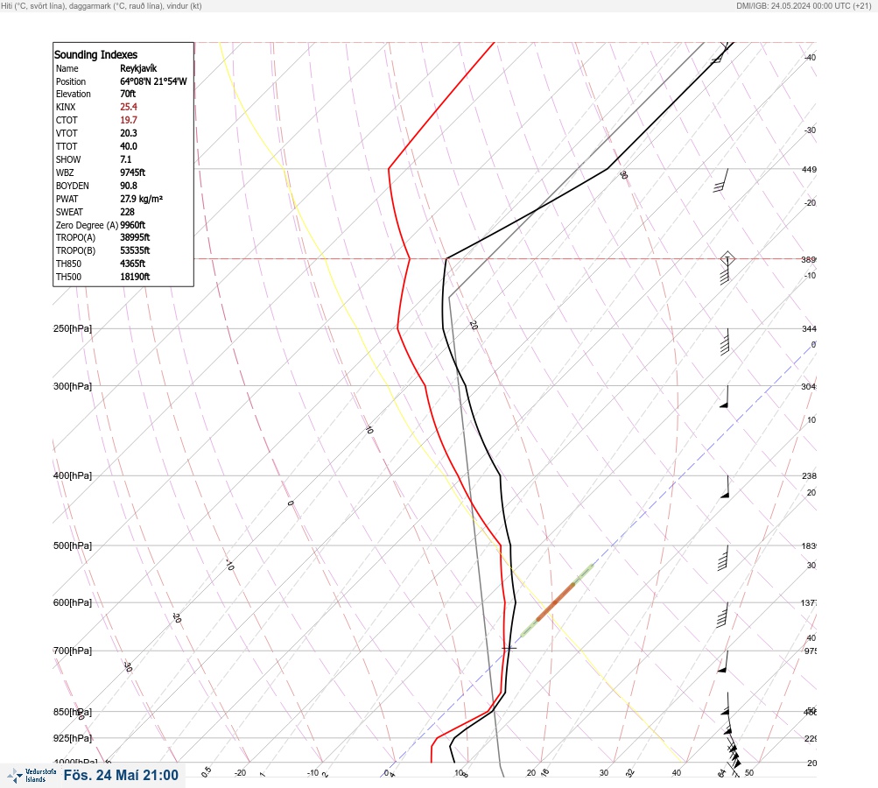Click the SHOW value 7.1
The image size is (878, 788).
click(126, 159)
